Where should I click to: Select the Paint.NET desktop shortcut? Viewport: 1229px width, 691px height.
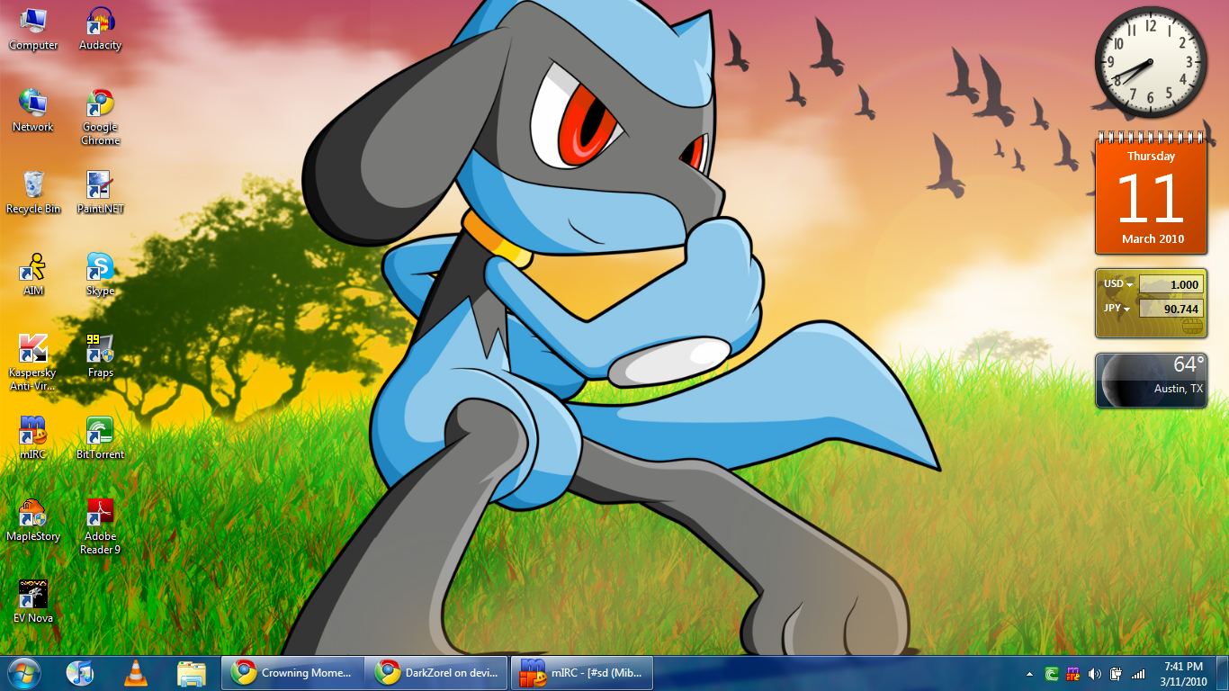[x=100, y=193]
